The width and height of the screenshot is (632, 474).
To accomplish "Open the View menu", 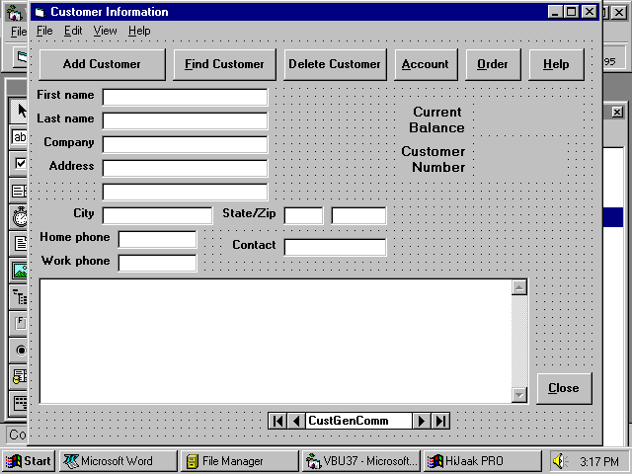I will 105,31.
